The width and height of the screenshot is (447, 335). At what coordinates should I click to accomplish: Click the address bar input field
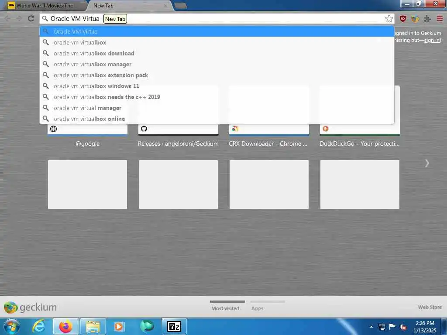tap(217, 19)
